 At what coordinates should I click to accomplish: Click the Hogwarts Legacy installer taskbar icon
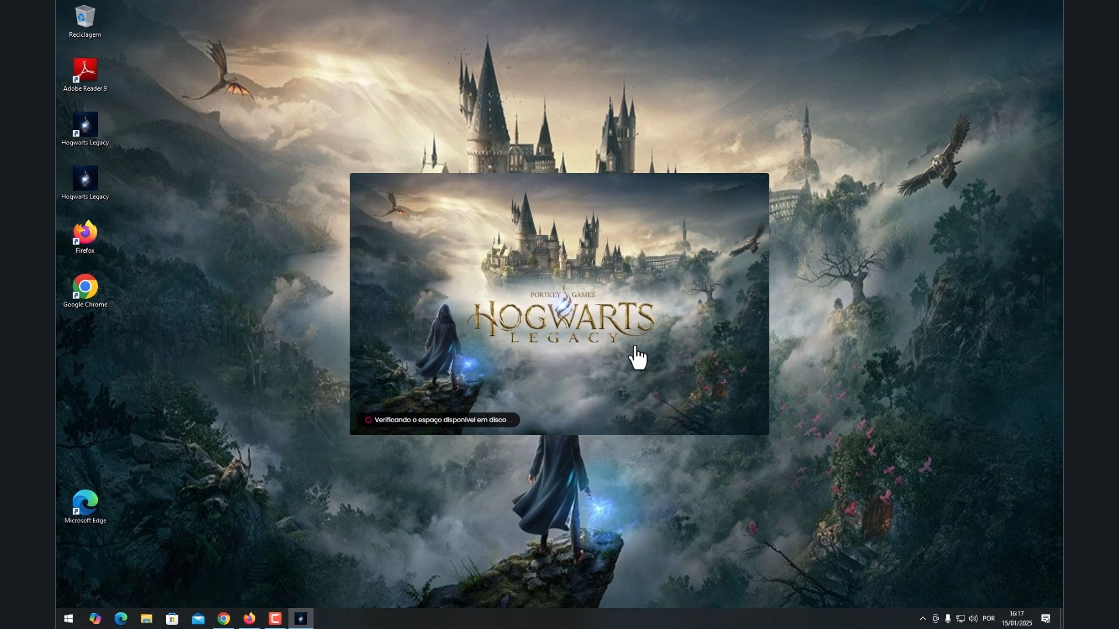301,619
